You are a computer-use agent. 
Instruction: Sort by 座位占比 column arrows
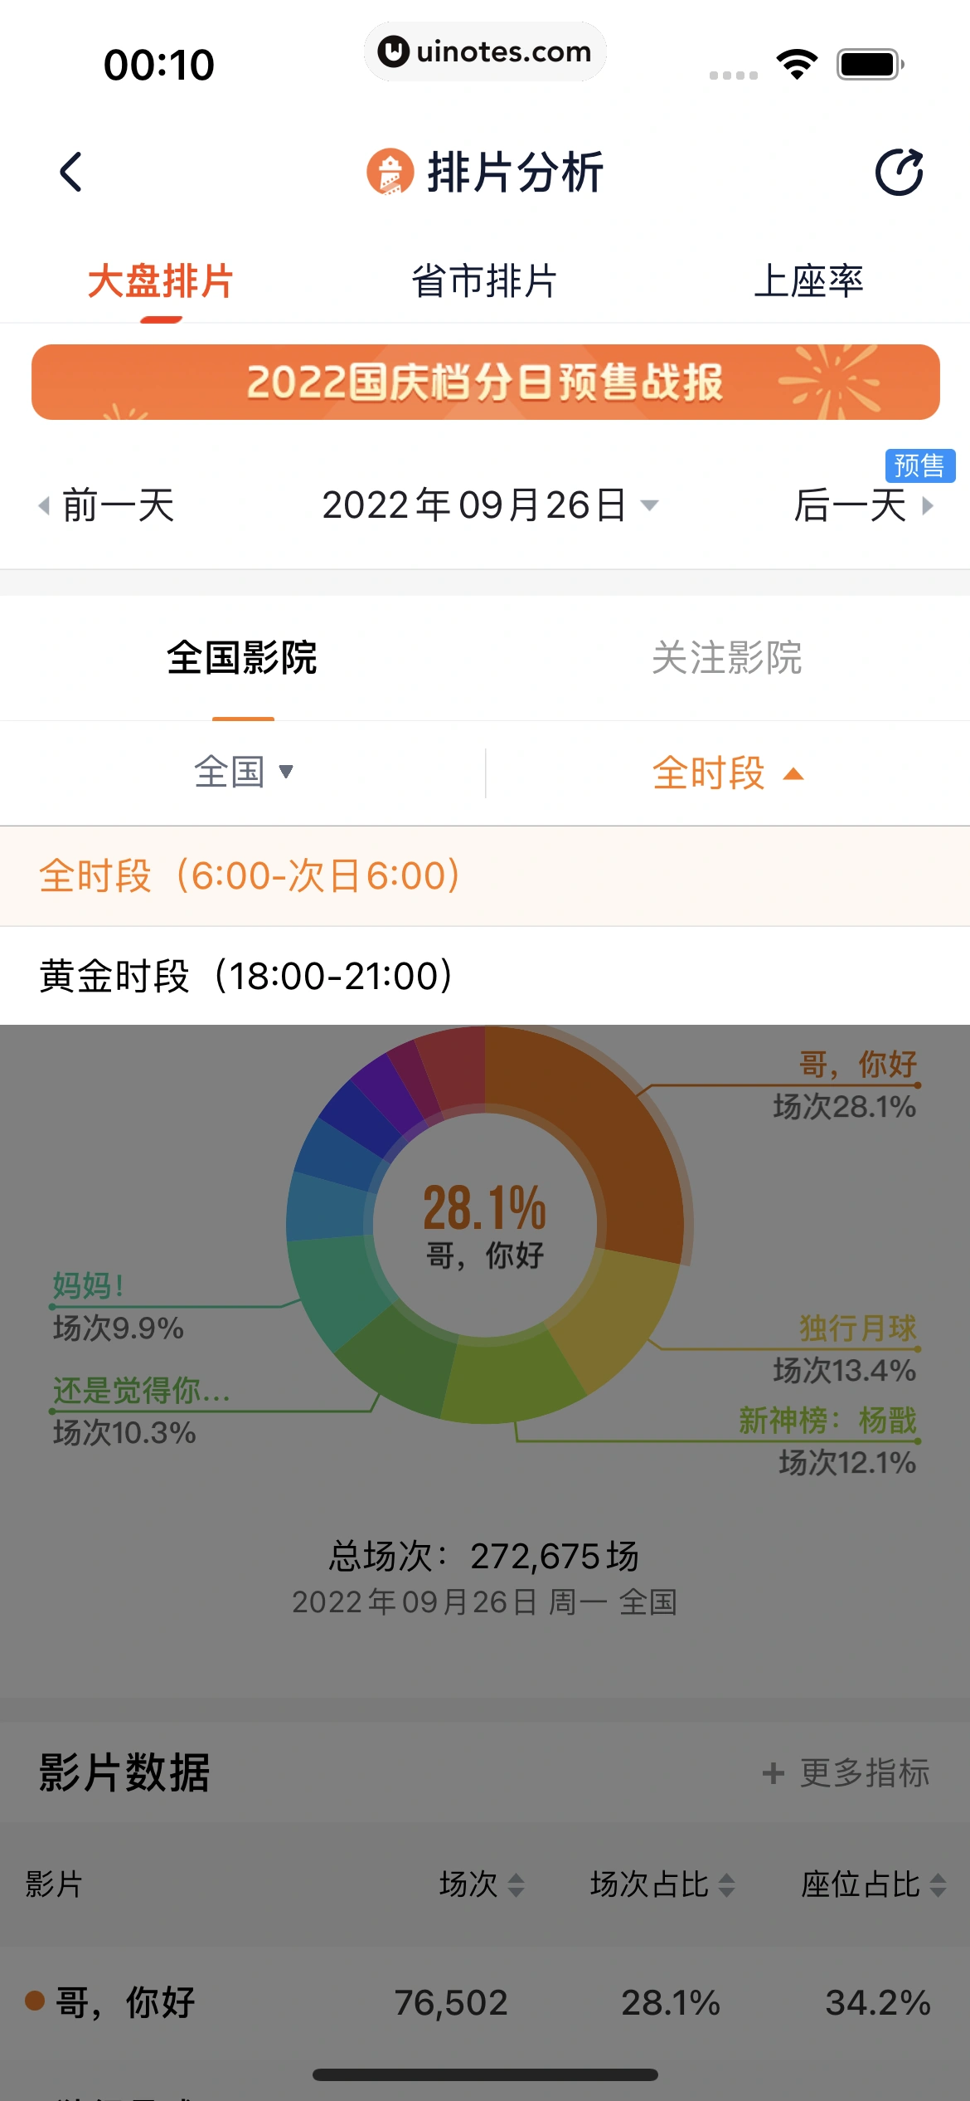938,1885
